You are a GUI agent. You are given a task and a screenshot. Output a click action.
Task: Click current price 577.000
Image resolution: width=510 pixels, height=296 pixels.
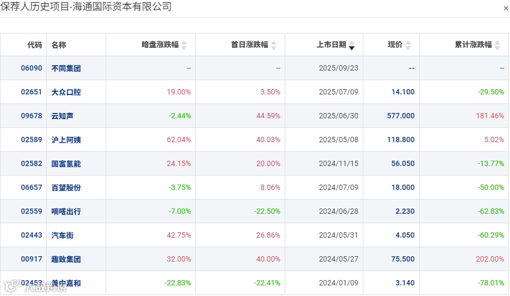401,116
